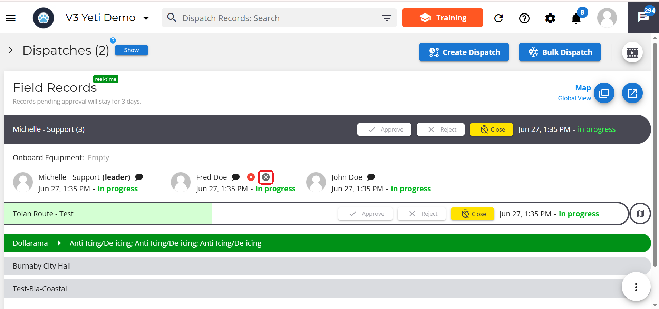Select the Tolan Route - Test row
This screenshot has height=309, width=659.
[x=316, y=214]
